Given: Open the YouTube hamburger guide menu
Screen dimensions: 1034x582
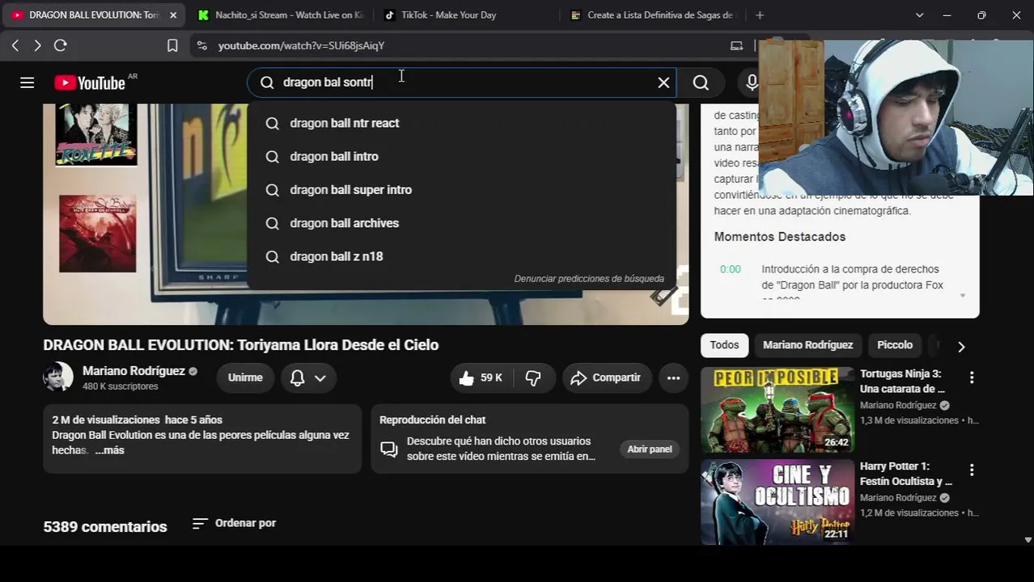Looking at the screenshot, I should (27, 82).
